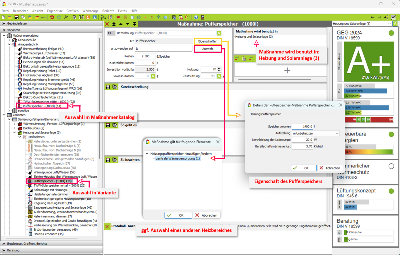Click the green A icon in the Bezeichnung field

coord(219,33)
